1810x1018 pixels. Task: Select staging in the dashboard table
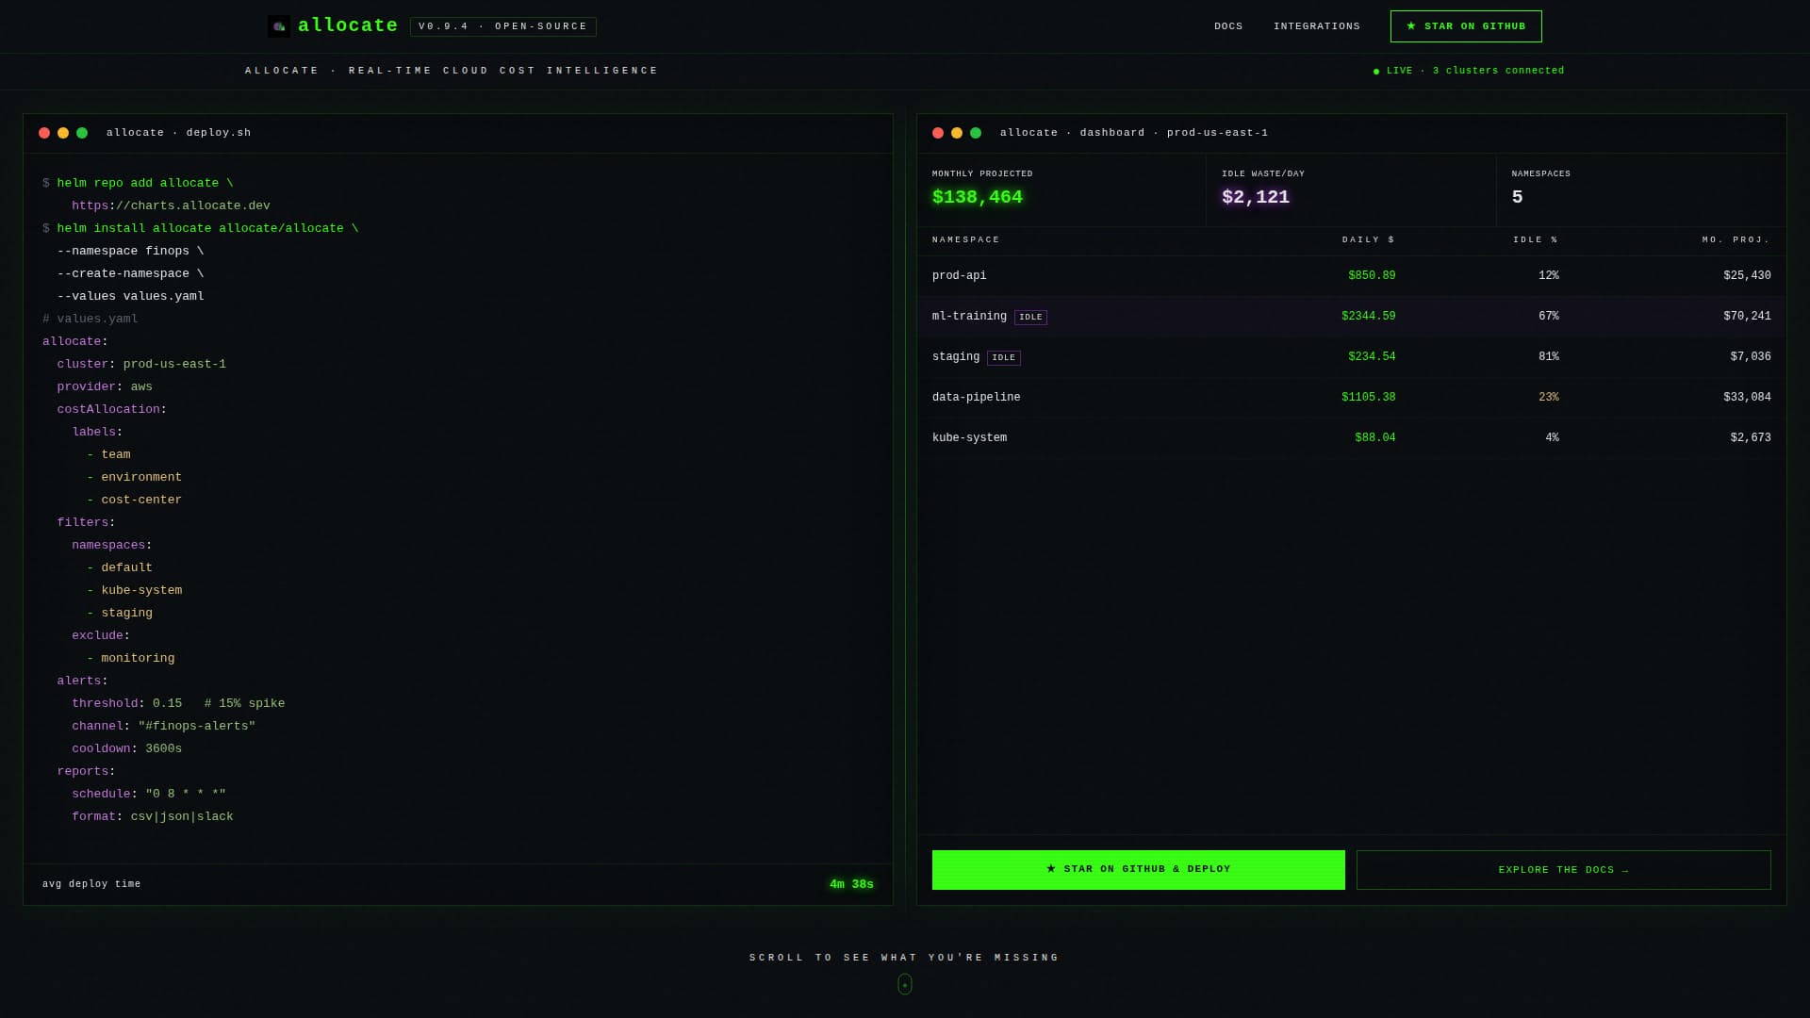pyautogui.click(x=956, y=357)
